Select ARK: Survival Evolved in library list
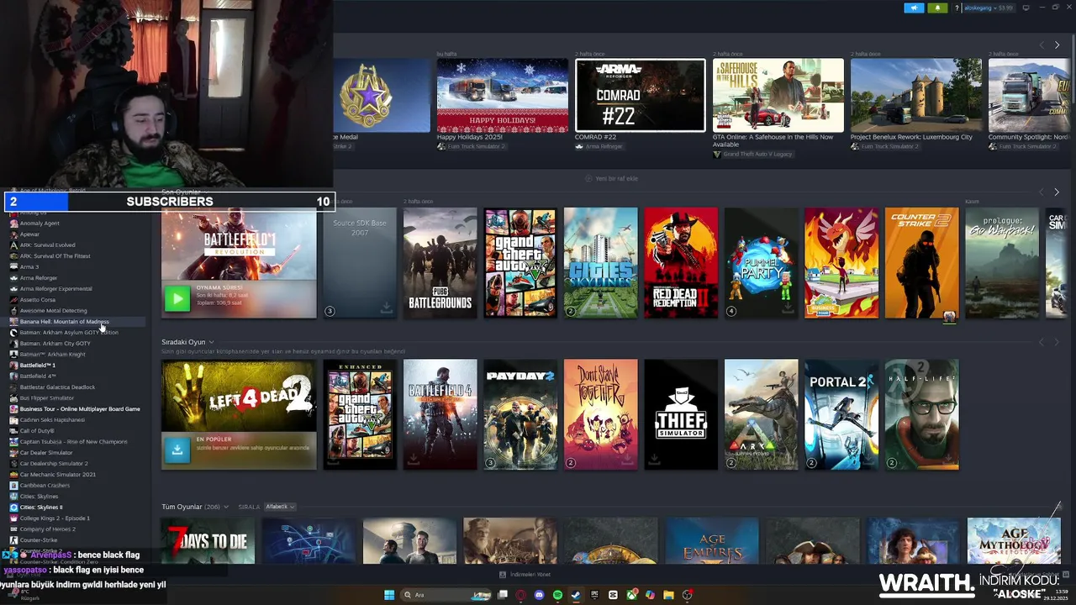The width and height of the screenshot is (1076, 605). [47, 245]
